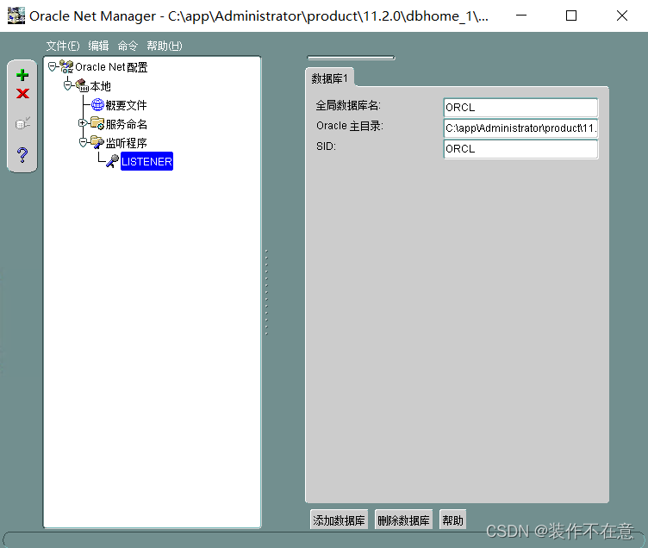The height and width of the screenshot is (548, 648).
Task: Open the 文件(F) menu
Action: [x=63, y=46]
